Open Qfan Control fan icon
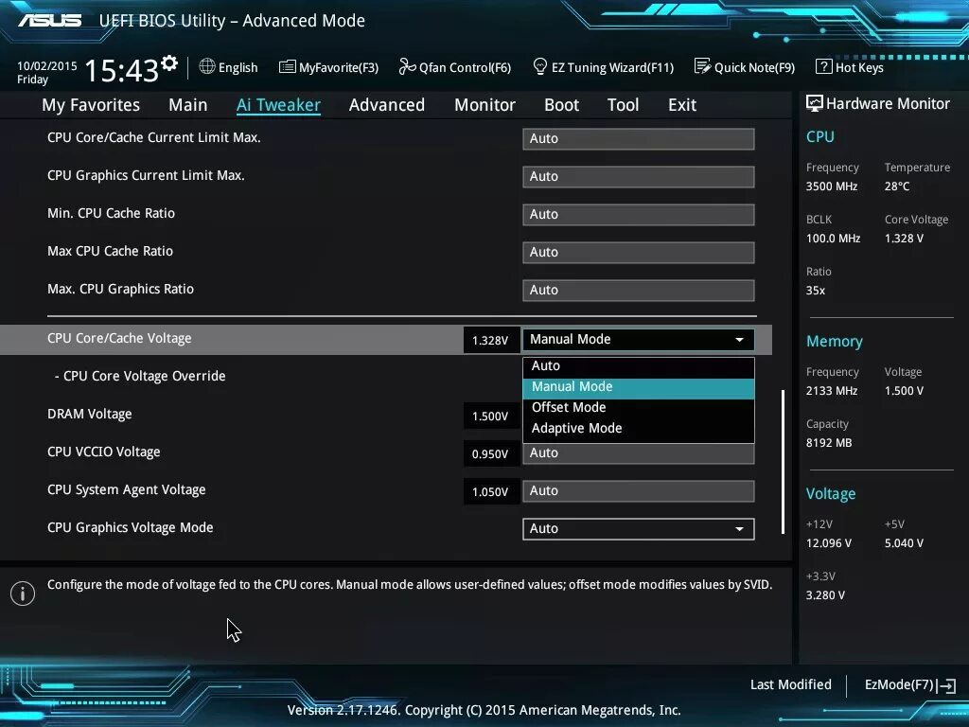Screen dimensions: 969x727 pos(407,66)
